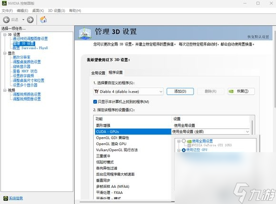
Task: Select the 垂直同步 row
Action: pos(133,180)
